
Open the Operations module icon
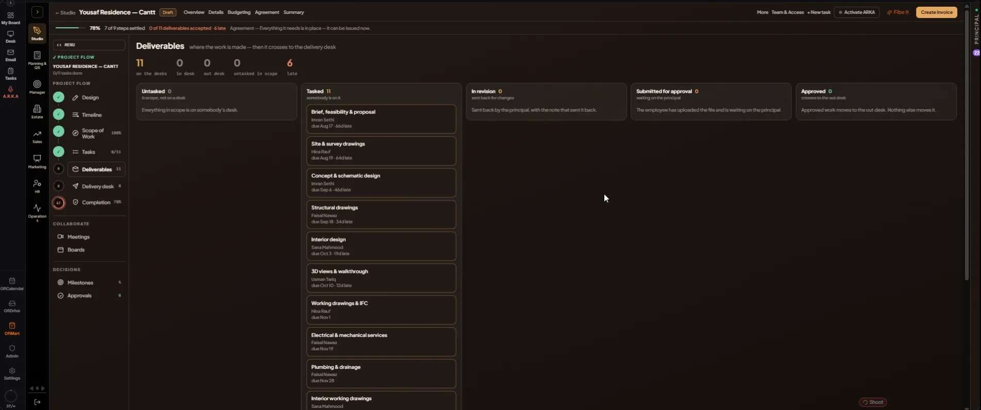coord(37,212)
